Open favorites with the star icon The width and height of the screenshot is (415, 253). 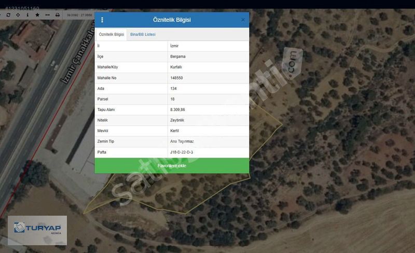tap(37, 15)
